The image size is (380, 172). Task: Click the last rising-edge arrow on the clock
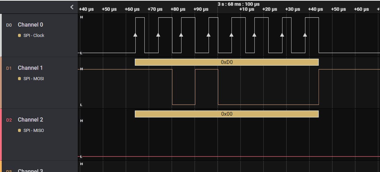(305, 35)
